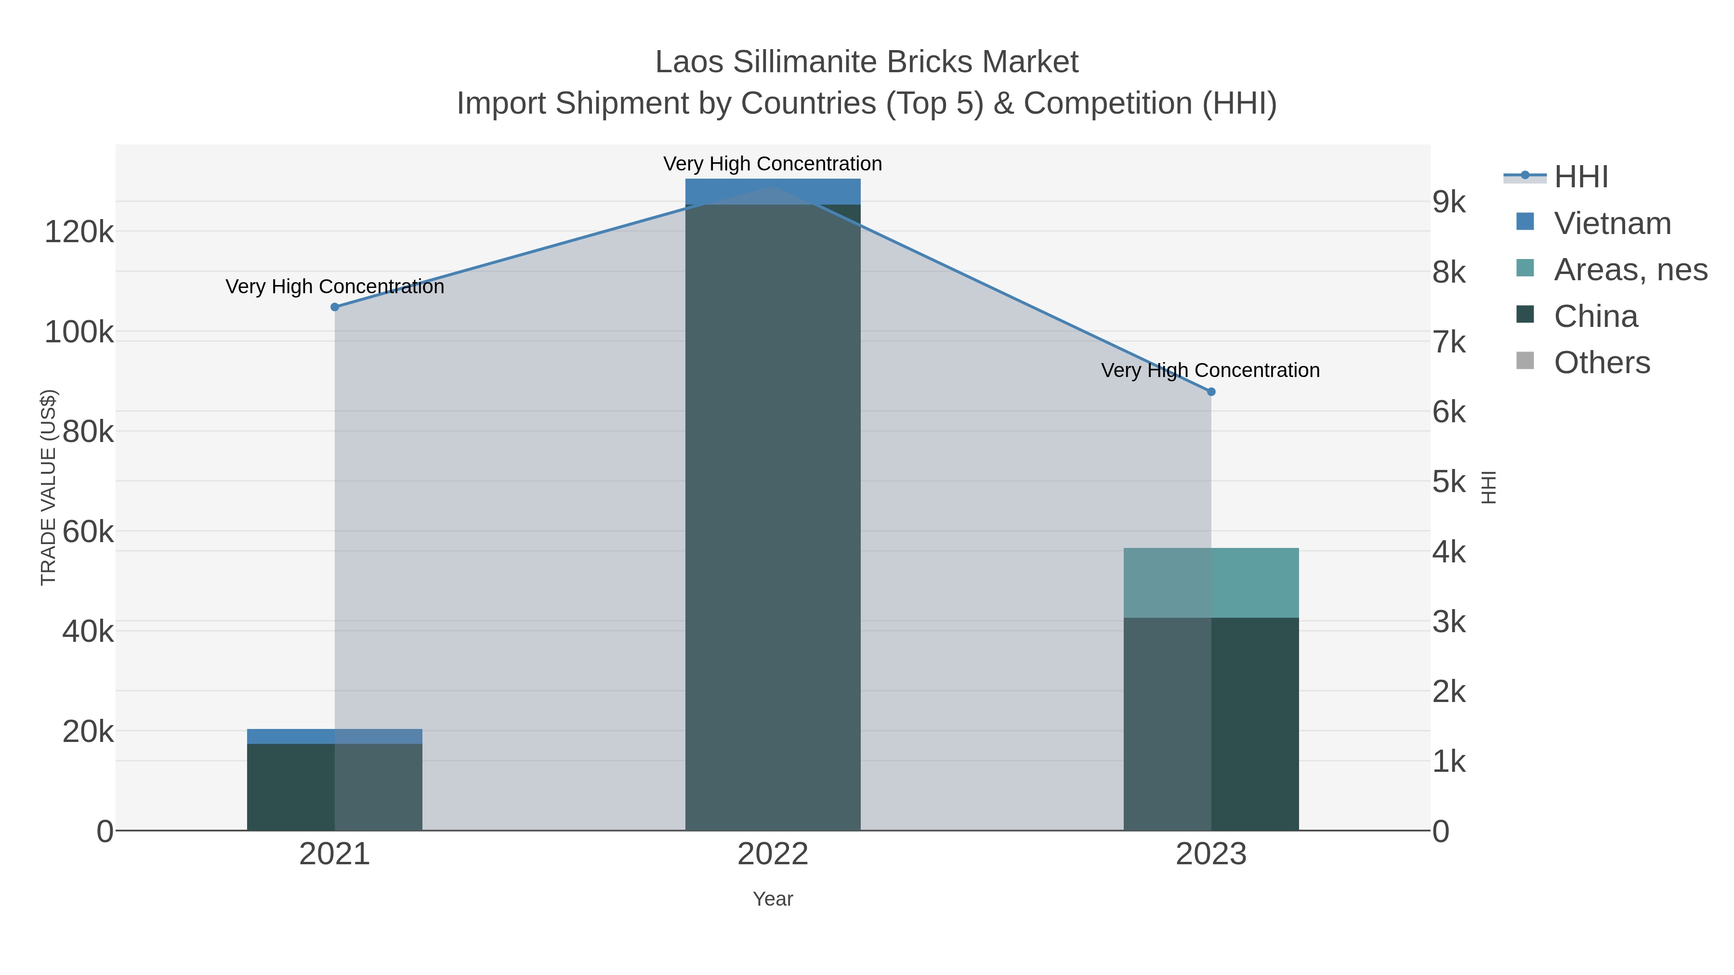The width and height of the screenshot is (1734, 975).
Task: Click the China dark green legend swatch
Action: [x=1524, y=314]
